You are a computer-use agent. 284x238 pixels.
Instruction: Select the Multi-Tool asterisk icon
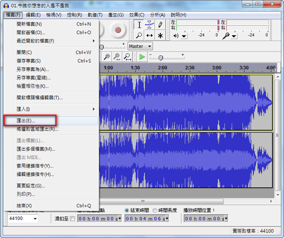[x=160, y=35]
